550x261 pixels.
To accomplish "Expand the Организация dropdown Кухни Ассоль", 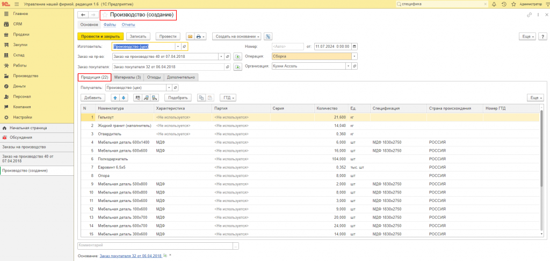I will [348, 66].
